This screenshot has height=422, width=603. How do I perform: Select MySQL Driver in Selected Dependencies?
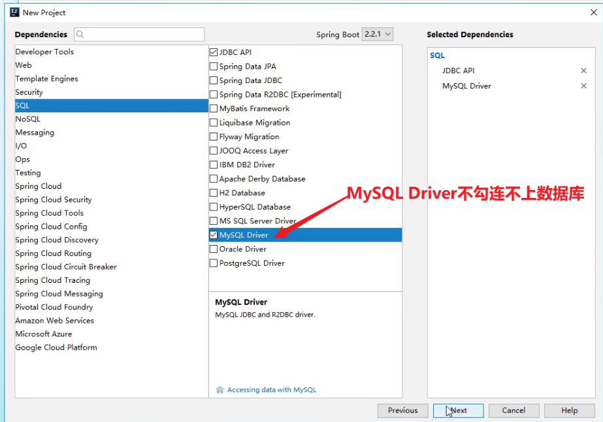(466, 86)
